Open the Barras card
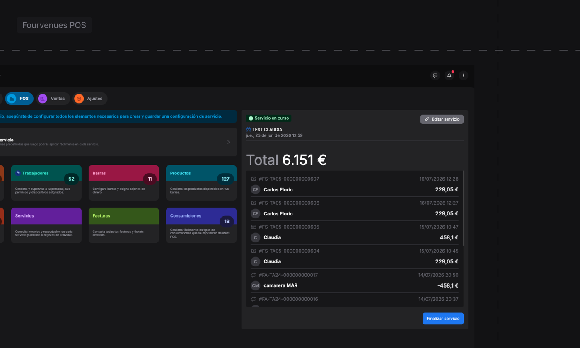This screenshot has height=348, width=580. pos(123,182)
